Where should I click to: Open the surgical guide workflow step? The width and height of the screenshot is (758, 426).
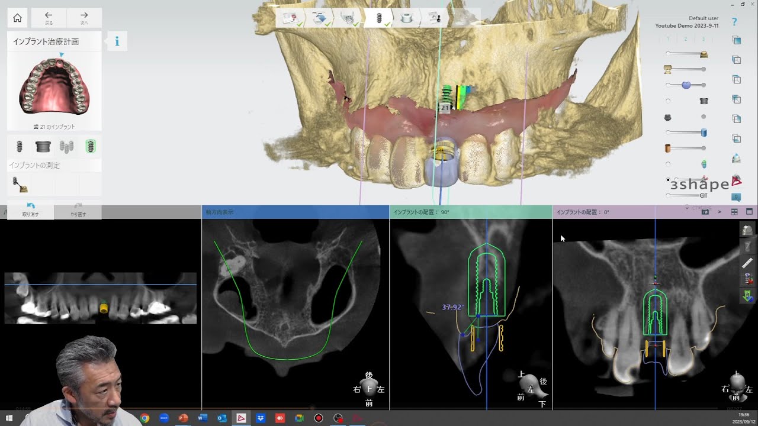(x=406, y=18)
